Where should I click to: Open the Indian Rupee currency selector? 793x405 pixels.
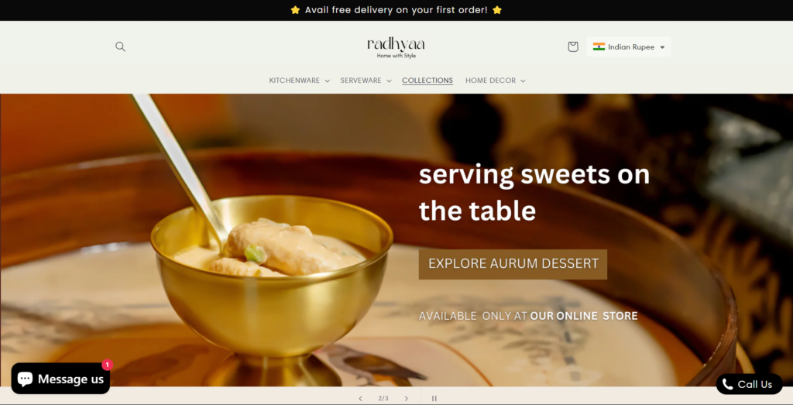(x=629, y=46)
